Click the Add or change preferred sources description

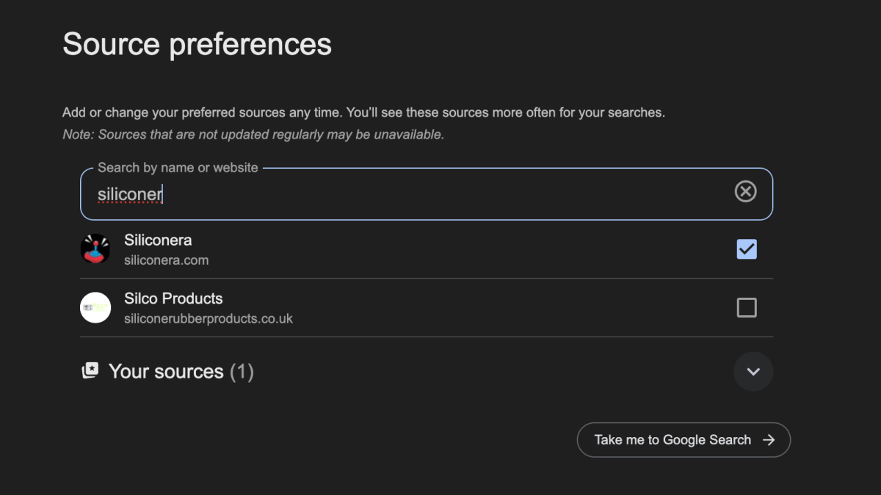[363, 113]
